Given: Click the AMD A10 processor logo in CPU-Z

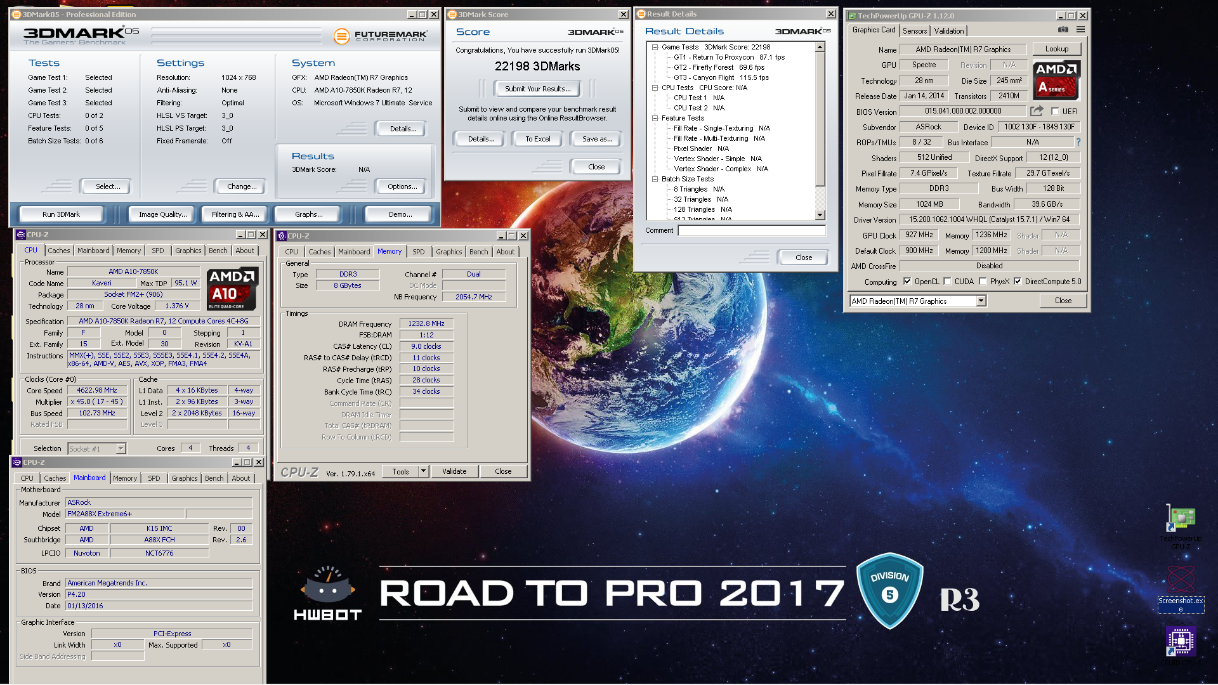Looking at the screenshot, I should pos(232,289).
